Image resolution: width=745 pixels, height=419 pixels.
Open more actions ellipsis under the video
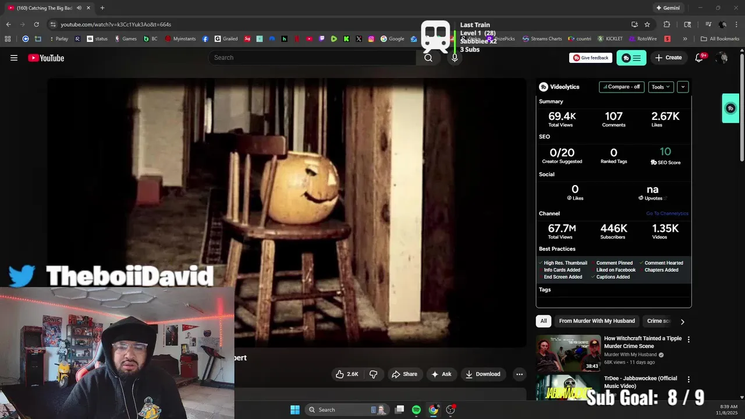click(519, 374)
